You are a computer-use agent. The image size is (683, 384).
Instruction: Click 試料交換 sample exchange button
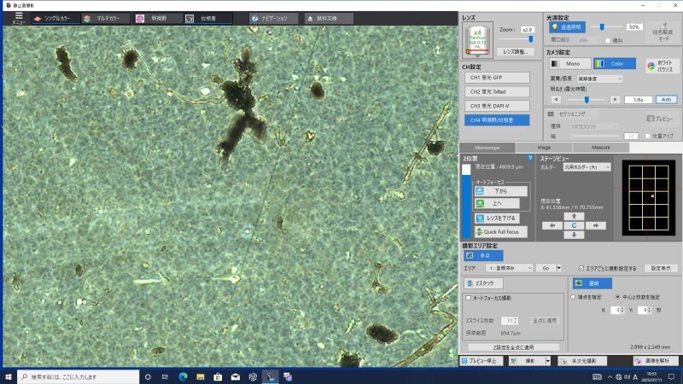point(329,18)
